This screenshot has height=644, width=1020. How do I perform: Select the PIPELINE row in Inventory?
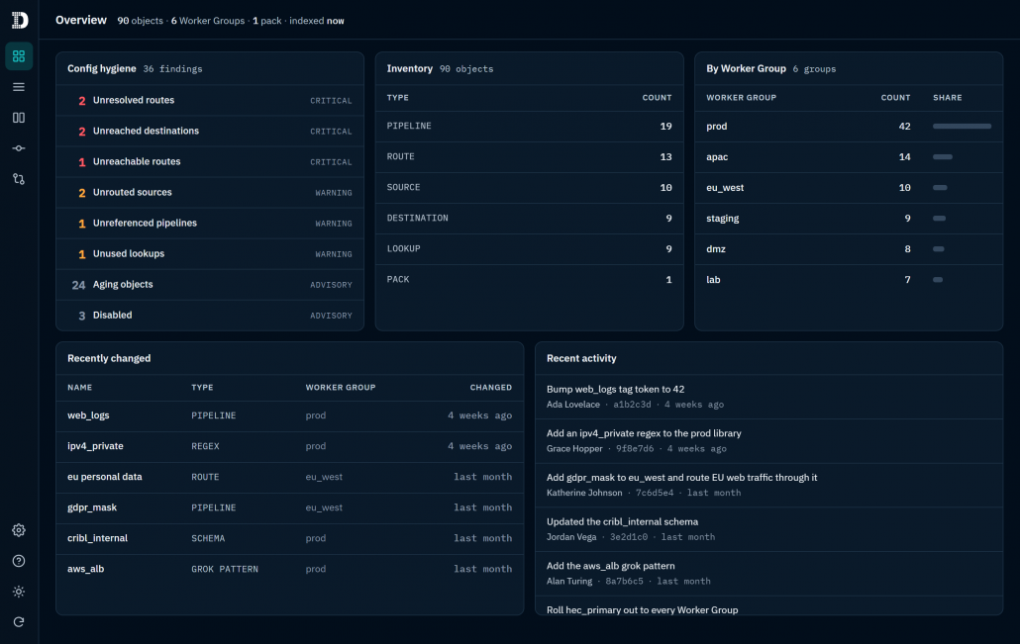529,126
